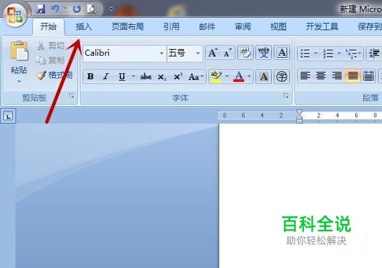Screen dimensions: 382x268
Task: Expand the 粘贴 options arrow
Action: (19, 81)
